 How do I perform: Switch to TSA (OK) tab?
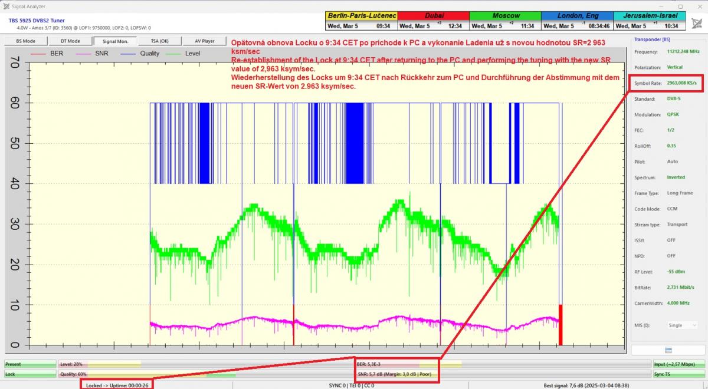pos(159,41)
